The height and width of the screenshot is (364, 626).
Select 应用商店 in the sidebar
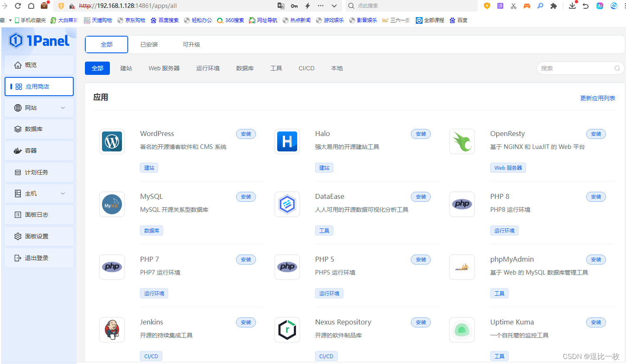click(39, 87)
